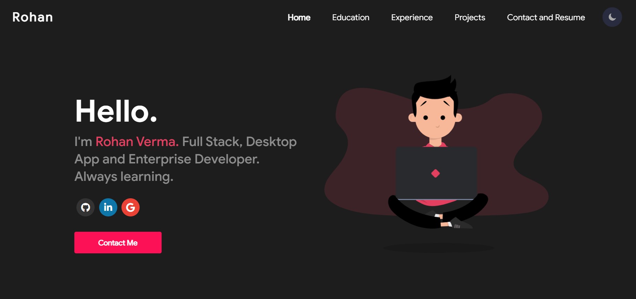Click the 'Full Stack, Desktop' text
The width and height of the screenshot is (636, 299).
click(239, 142)
